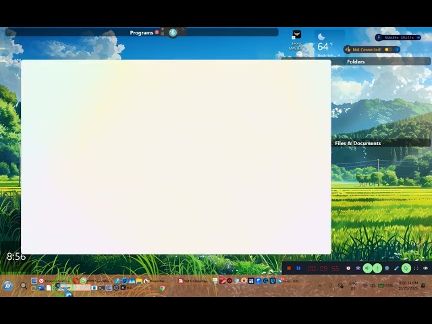
Task: Toggle the mouse cursor highlight in the recorder bar
Action: pos(406,268)
